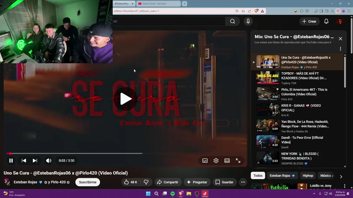Screen dimensions: 353x198
Task: Like the video (48 K)
Action: tap(130, 182)
